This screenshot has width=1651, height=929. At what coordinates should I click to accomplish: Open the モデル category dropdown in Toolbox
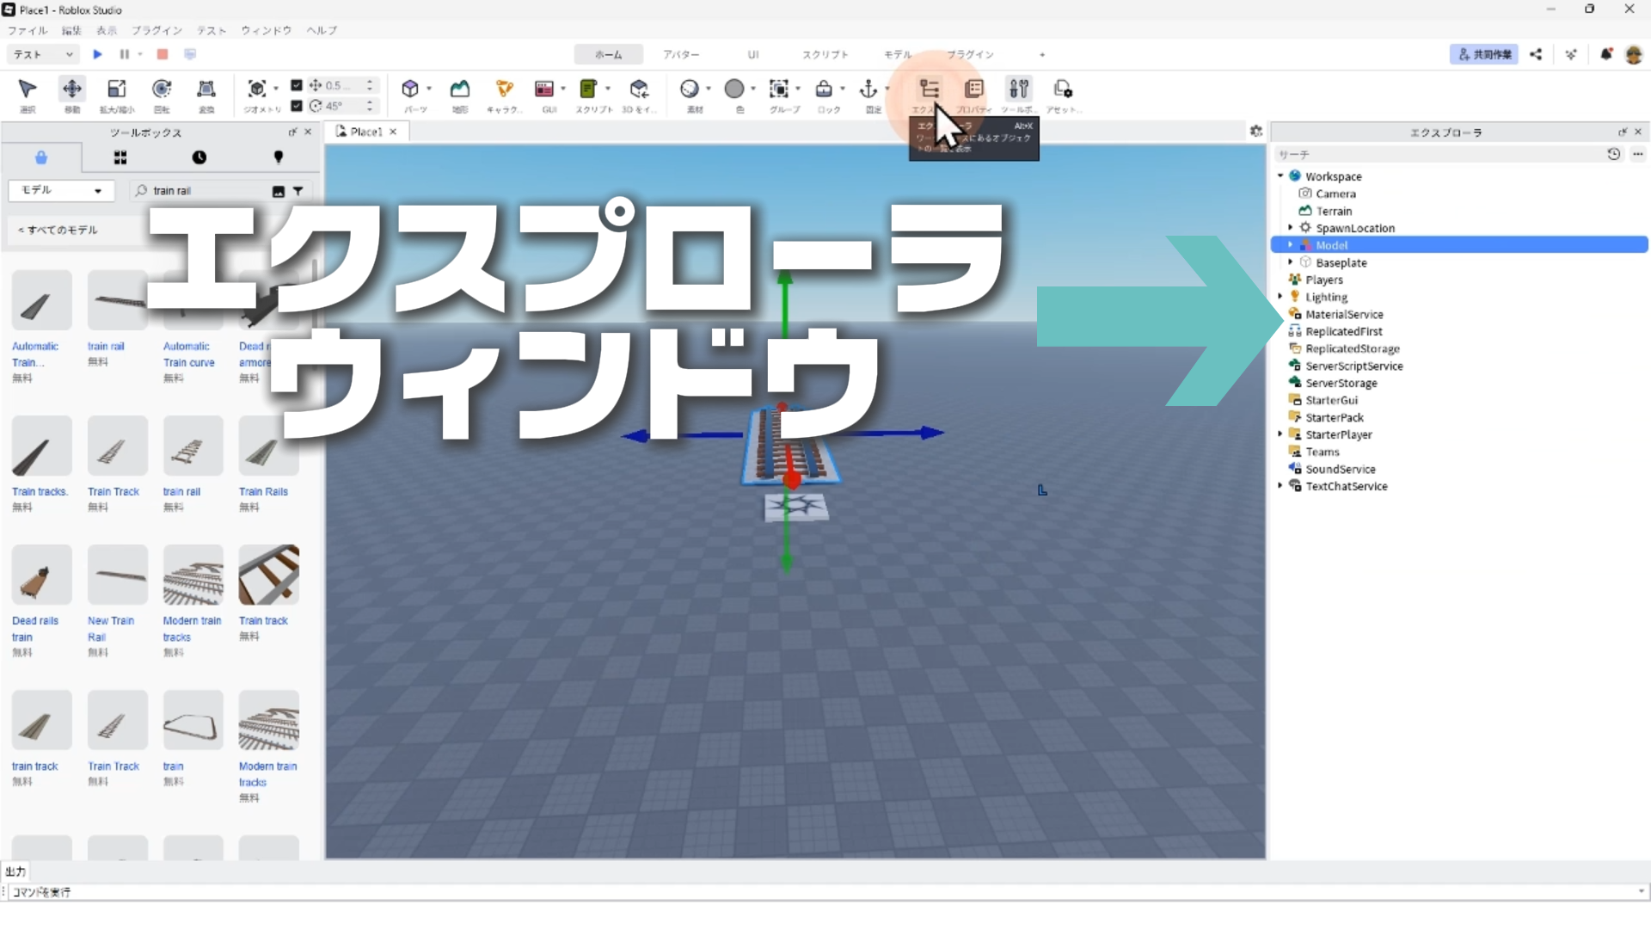tap(60, 190)
